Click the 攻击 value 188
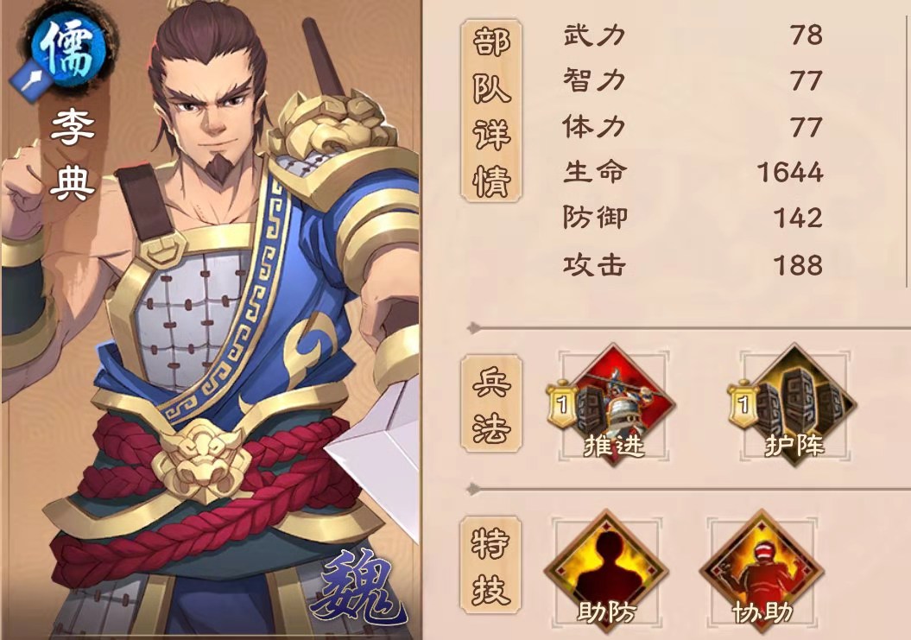 pos(798,265)
